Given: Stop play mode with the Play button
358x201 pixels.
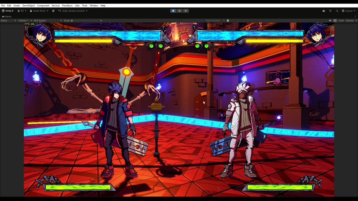Looking at the screenshot, I should click(x=173, y=11).
